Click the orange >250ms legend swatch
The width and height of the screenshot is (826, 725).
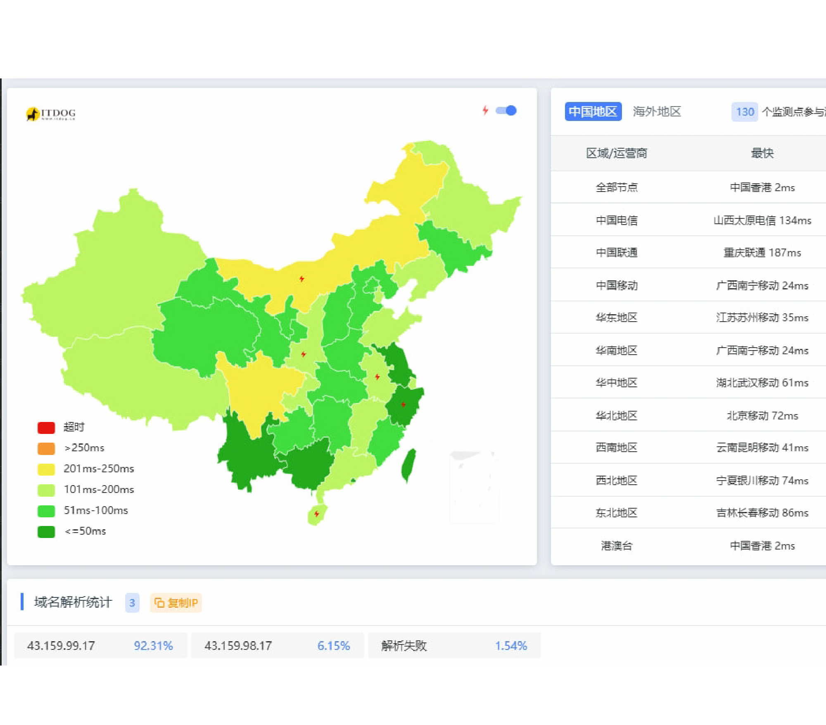click(x=46, y=448)
